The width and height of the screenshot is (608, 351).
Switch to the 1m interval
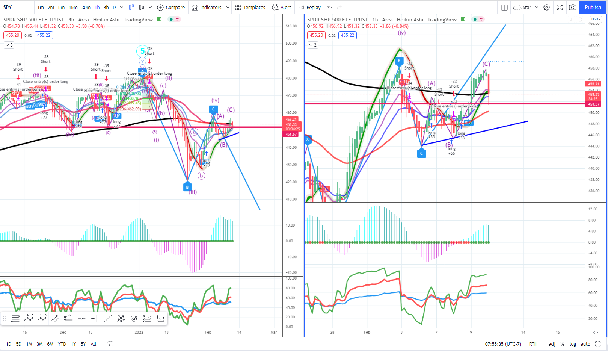pyautogui.click(x=41, y=7)
